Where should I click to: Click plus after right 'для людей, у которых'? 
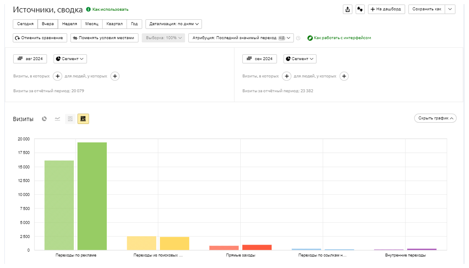(x=344, y=76)
